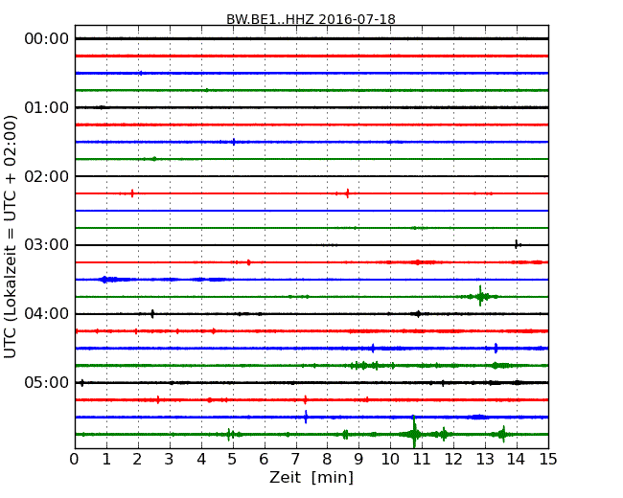The image size is (623, 498).
Task: Click the black spike on the 03:00 trace
Action: (x=516, y=244)
